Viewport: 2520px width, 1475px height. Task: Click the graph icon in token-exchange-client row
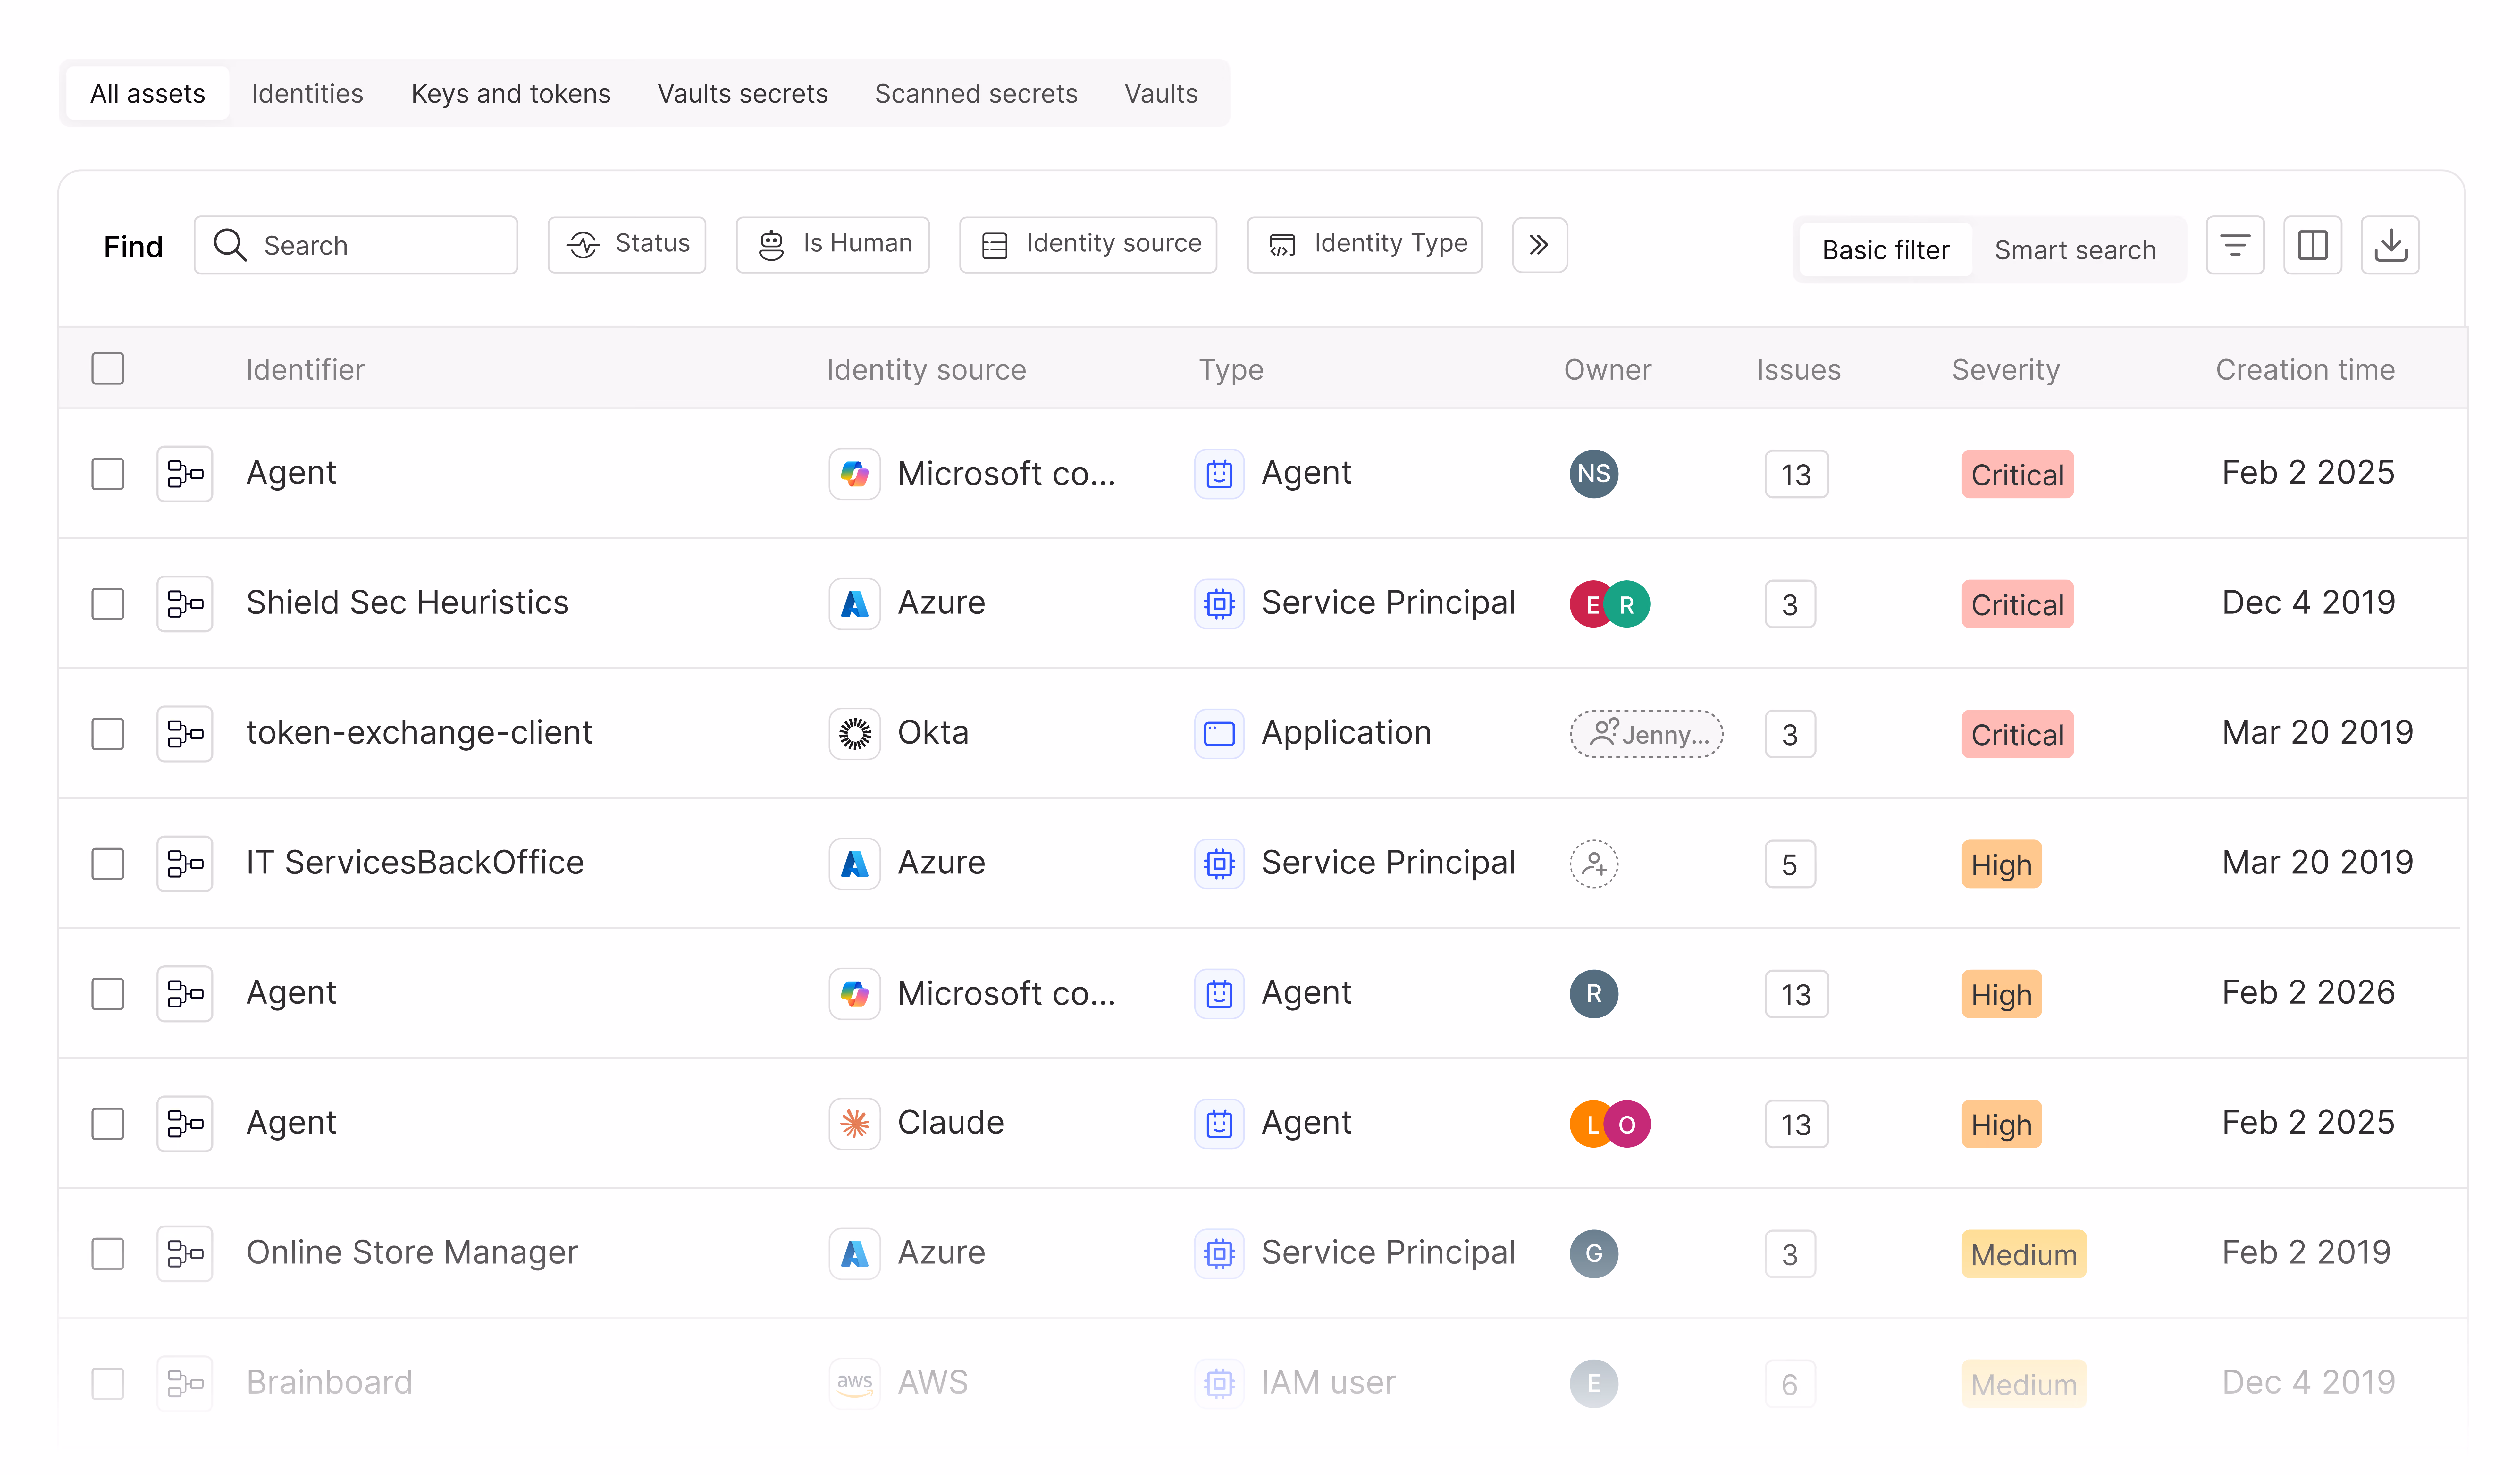click(x=185, y=734)
